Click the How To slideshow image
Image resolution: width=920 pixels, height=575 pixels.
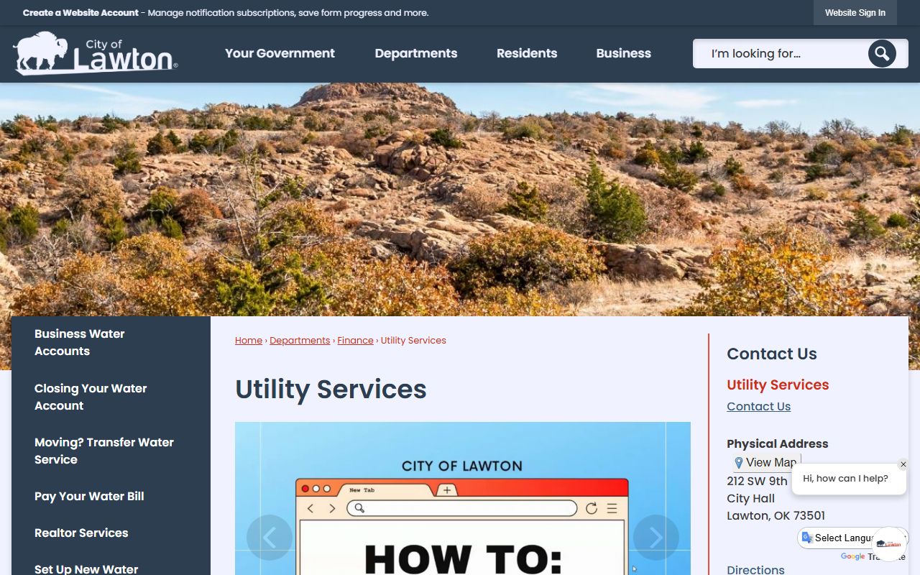(x=463, y=499)
